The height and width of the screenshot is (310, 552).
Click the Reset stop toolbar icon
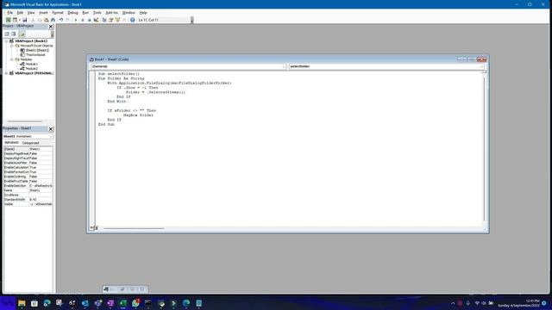89,20
